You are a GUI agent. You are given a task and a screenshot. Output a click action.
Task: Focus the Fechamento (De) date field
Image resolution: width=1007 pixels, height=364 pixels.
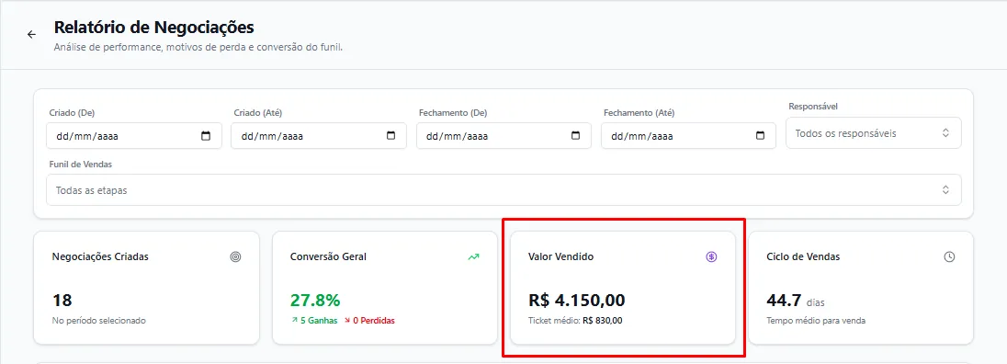tap(503, 136)
